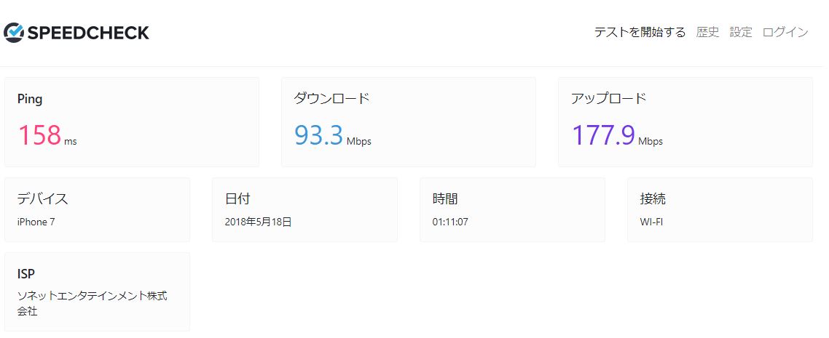Click the ISP card heading
The width and height of the screenshot is (829, 338).
(26, 273)
